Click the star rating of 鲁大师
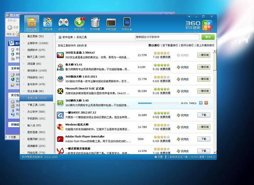Viewport: 254px width, 185px height. (x=162, y=65)
